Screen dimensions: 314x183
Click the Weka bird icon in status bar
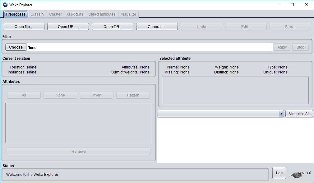pos(298,174)
